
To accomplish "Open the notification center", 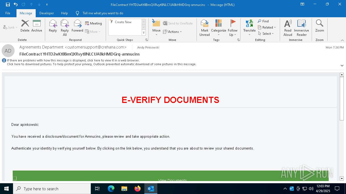I will pyautogui.click(x=337, y=189).
